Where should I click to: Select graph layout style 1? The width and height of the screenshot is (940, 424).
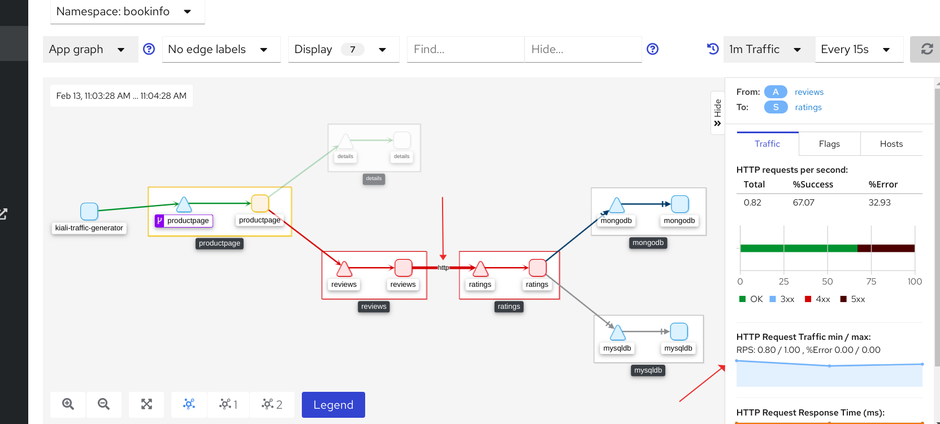pyautogui.click(x=228, y=404)
